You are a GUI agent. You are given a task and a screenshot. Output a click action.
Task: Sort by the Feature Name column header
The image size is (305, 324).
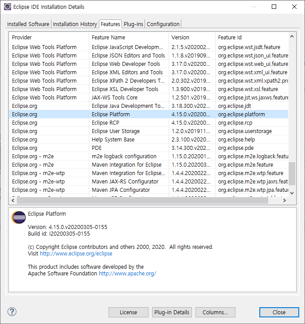(129, 38)
